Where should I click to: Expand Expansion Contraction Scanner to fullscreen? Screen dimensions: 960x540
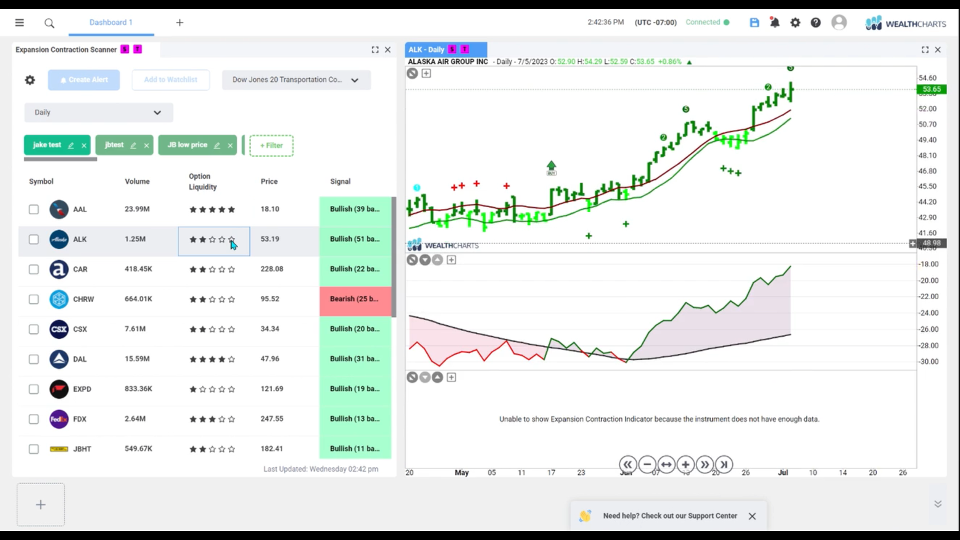coord(375,49)
